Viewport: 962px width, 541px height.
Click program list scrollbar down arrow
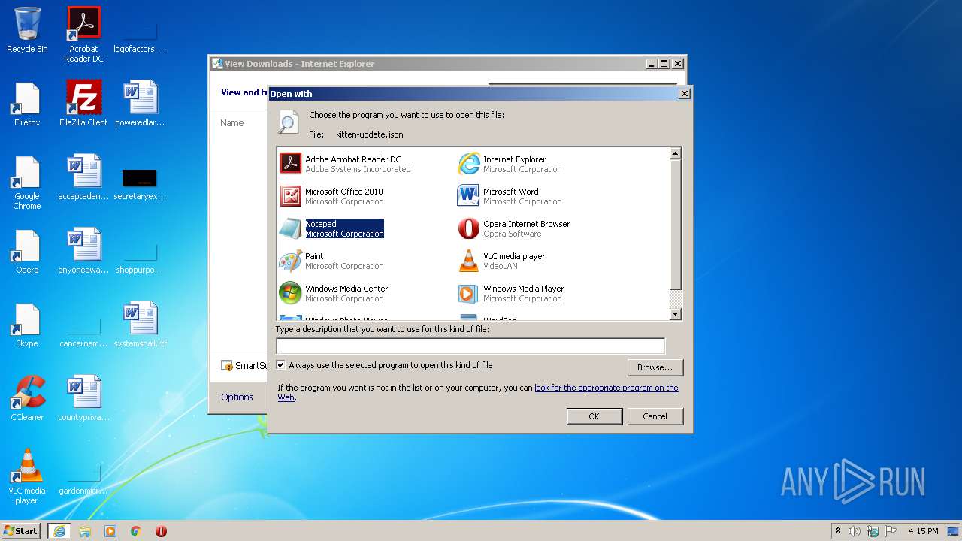[x=675, y=314]
